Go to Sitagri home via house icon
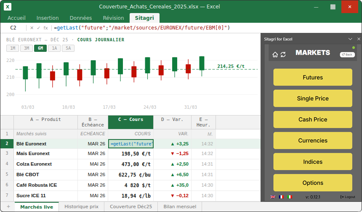362x212 pixels. 275,54
